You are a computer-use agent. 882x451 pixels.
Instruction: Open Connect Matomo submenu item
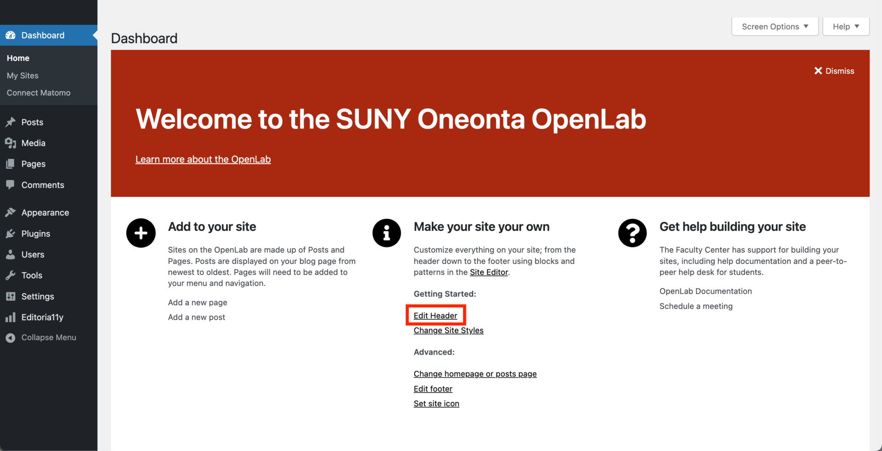39,93
